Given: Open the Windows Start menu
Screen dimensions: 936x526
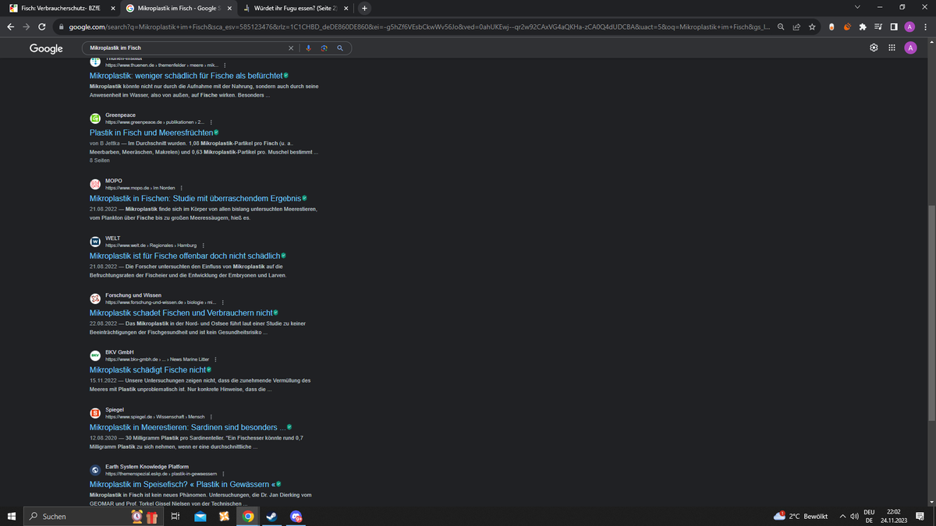Looking at the screenshot, I should [11, 517].
